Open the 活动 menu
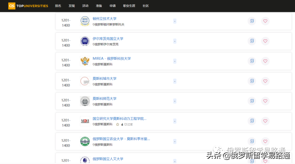The width and height of the screenshot is (295, 164). (85, 6)
